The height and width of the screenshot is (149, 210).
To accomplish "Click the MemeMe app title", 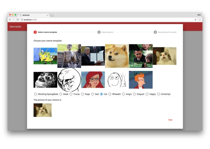I will pos(15,27).
